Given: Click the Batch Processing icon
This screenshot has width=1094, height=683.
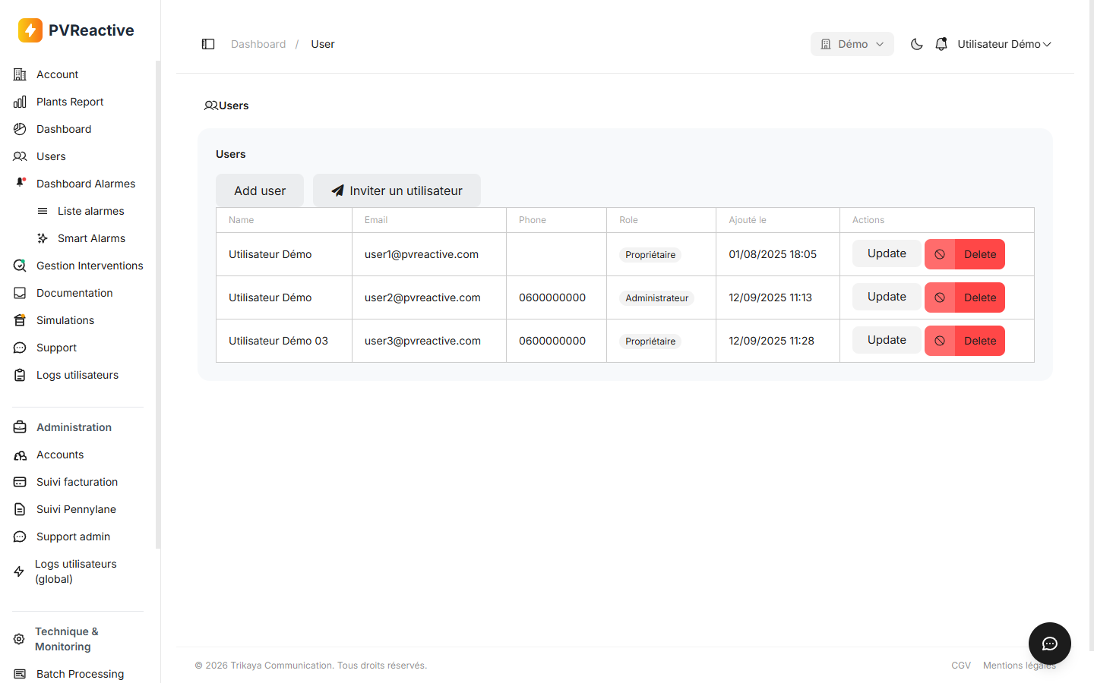Looking at the screenshot, I should click(20, 674).
